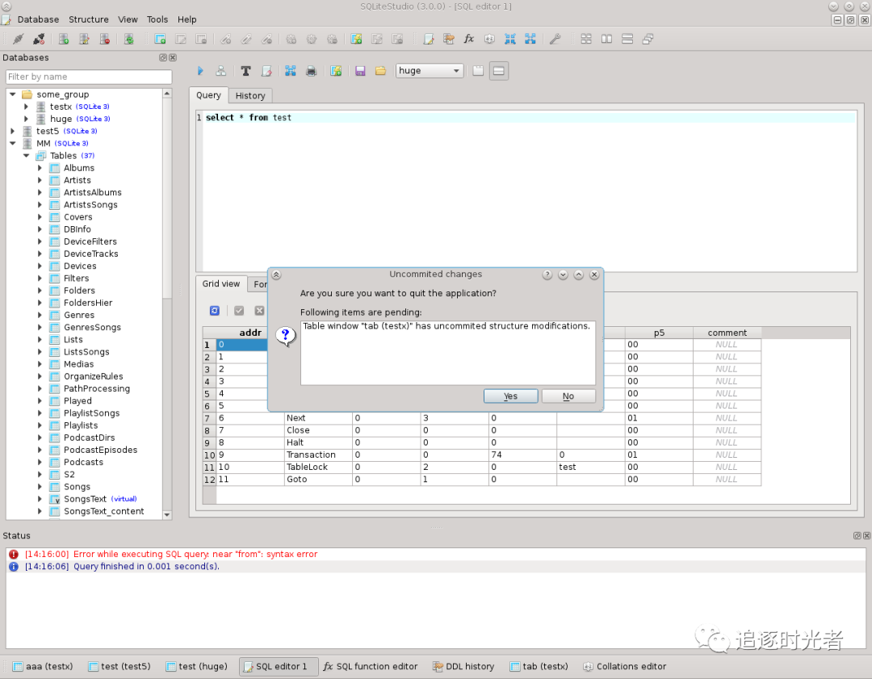
Task: Load SQL from file folder icon
Action: point(380,70)
